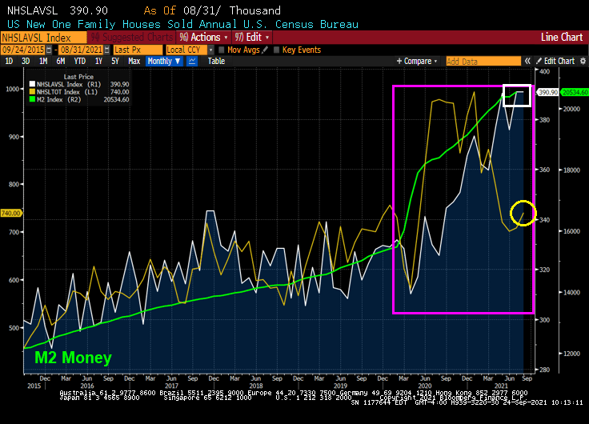Click the line chart style icon beside Monthly
The width and height of the screenshot is (589, 424).
(191, 61)
